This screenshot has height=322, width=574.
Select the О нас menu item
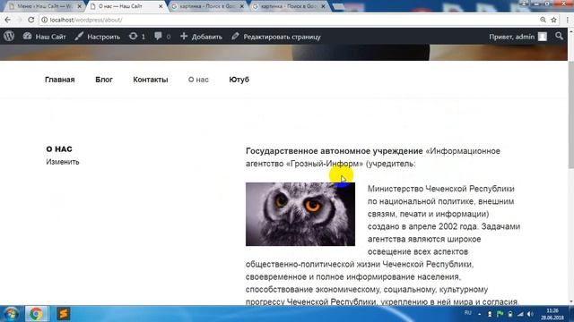pyautogui.click(x=198, y=80)
